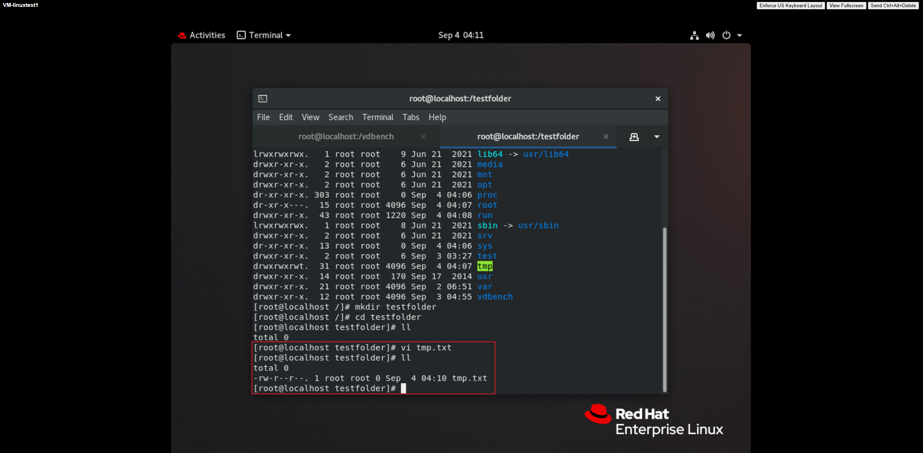
Task: Click the new tab icon
Action: (634, 137)
